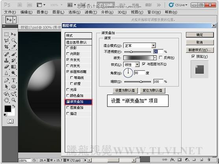Select the Crop tool

(x=6, y=47)
